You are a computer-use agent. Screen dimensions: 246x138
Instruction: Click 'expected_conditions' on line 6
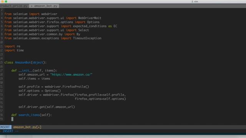[90, 26]
